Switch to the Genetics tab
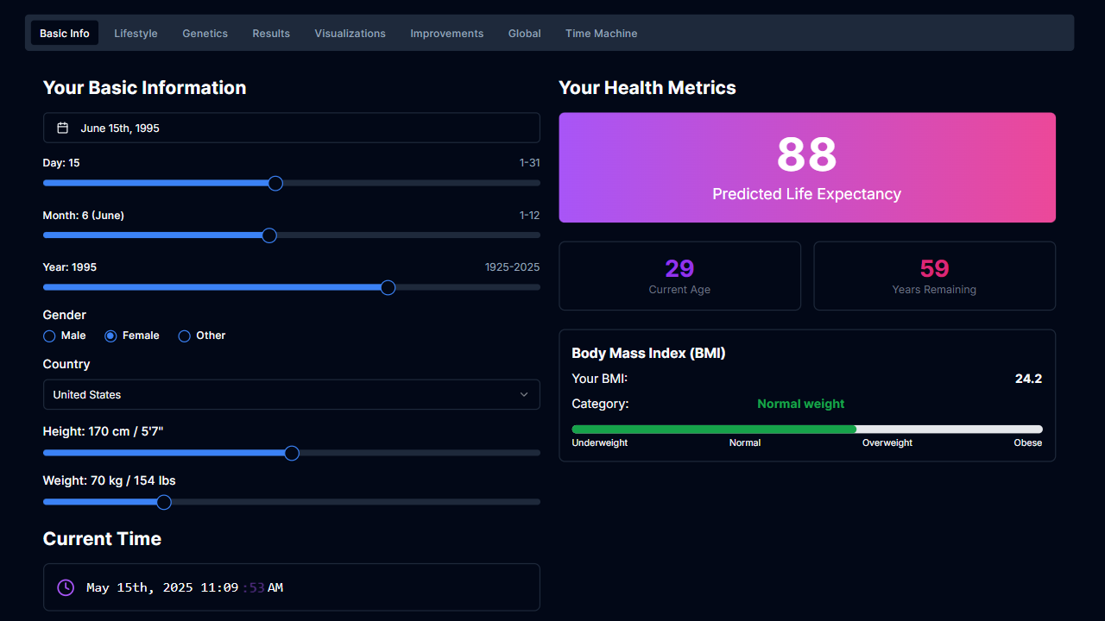Image resolution: width=1105 pixels, height=621 pixels. coord(205,33)
